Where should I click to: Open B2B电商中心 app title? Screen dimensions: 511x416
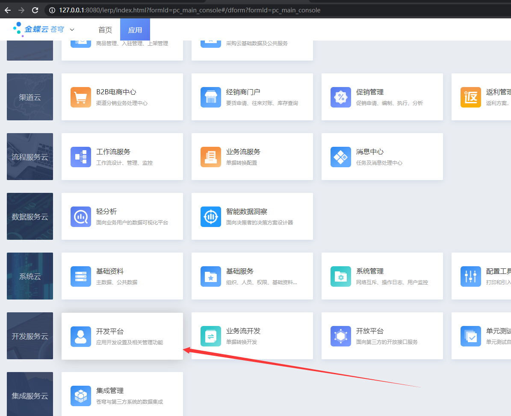116,92
